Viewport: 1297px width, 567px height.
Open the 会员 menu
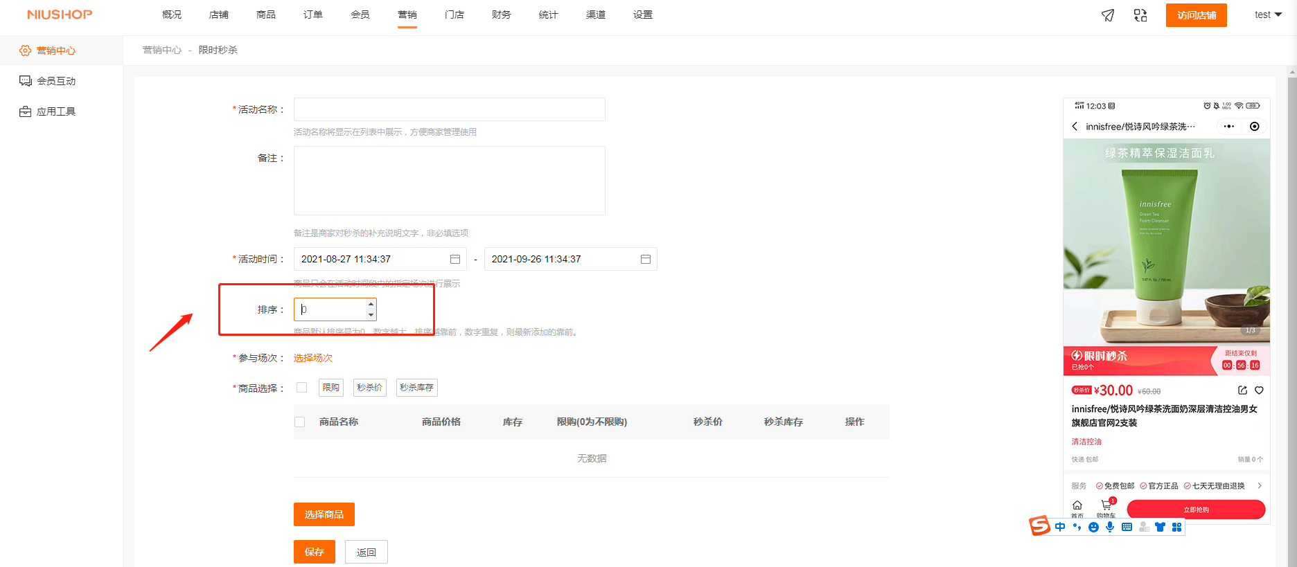(x=360, y=15)
